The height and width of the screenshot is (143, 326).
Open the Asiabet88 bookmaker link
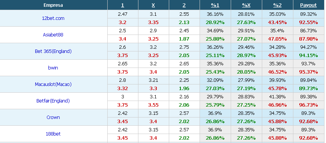pos(53,35)
